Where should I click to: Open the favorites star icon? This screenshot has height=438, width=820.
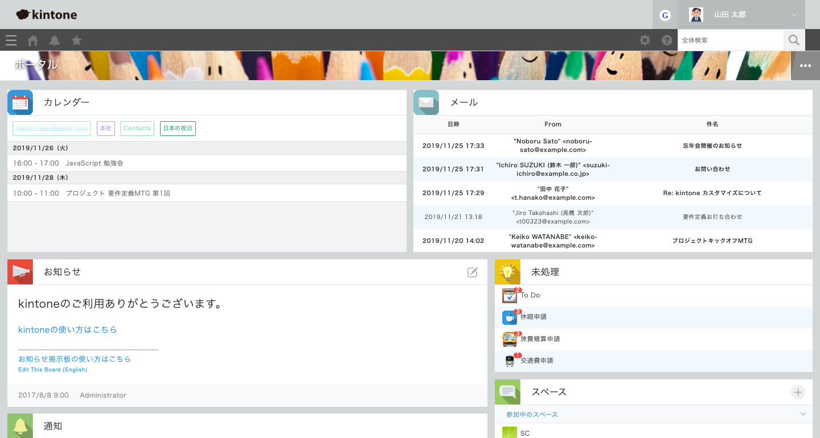76,40
